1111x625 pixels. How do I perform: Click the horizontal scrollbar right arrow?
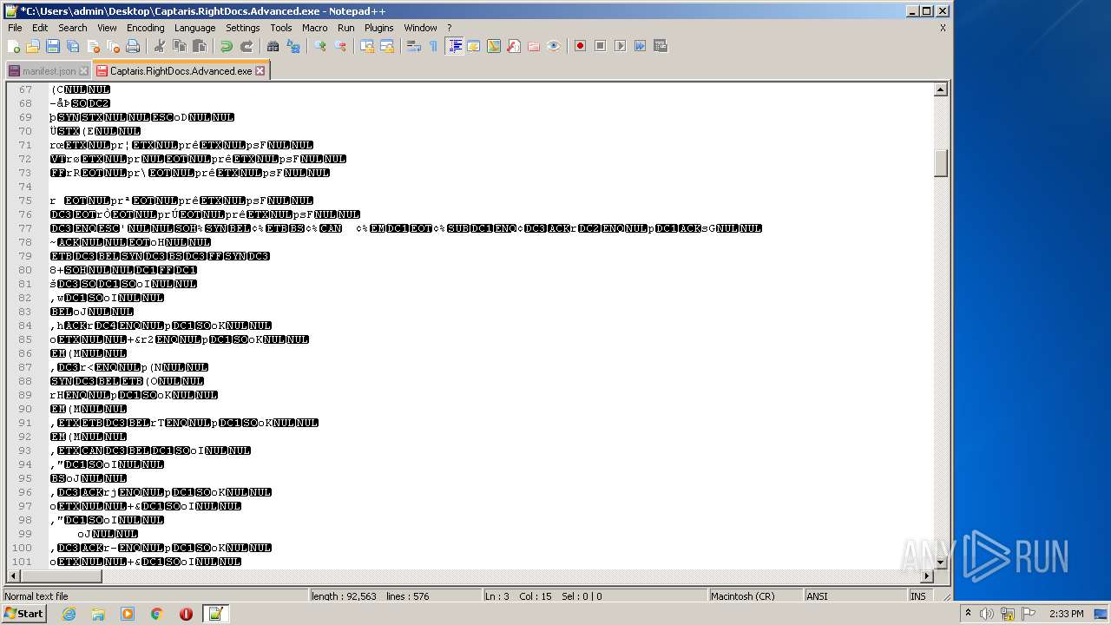click(x=927, y=576)
